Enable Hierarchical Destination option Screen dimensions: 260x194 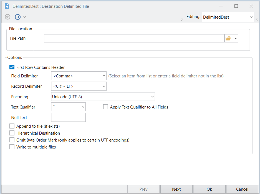click(12, 133)
